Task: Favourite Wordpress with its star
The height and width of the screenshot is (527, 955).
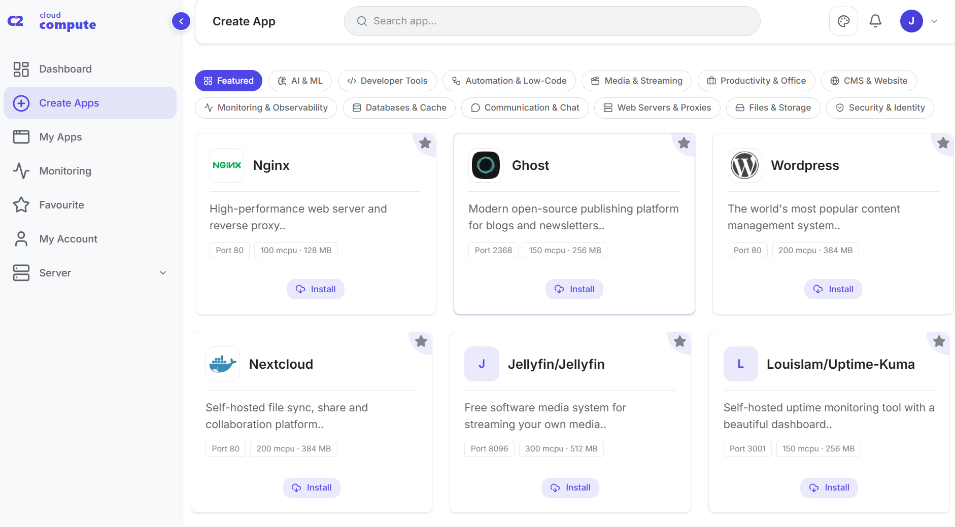Action: click(943, 143)
